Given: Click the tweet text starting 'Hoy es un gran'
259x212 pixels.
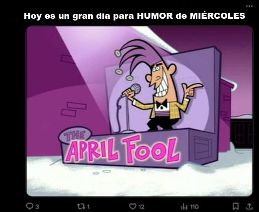Looking at the screenshot, I should click(135, 16).
